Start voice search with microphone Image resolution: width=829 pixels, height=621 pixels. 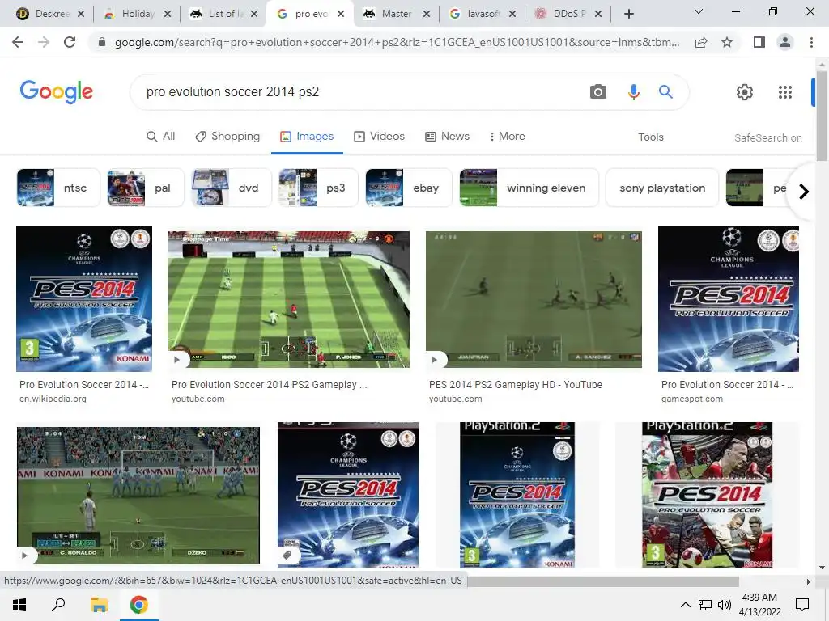[x=633, y=92]
